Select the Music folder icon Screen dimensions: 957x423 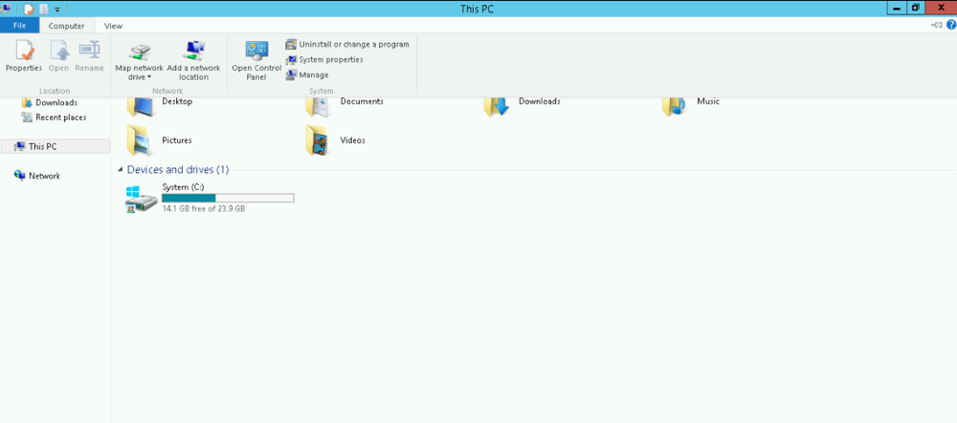pyautogui.click(x=676, y=105)
